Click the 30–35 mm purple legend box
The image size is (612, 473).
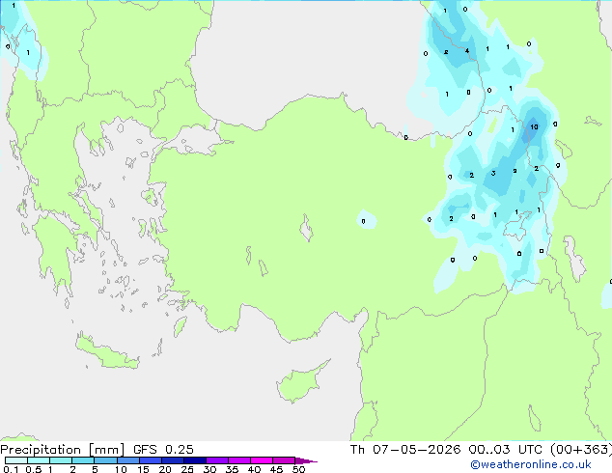pos(216,460)
